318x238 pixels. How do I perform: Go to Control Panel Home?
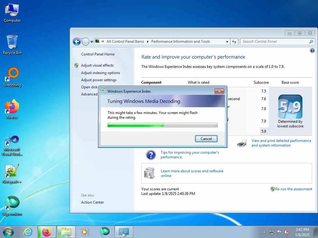pyautogui.click(x=98, y=54)
